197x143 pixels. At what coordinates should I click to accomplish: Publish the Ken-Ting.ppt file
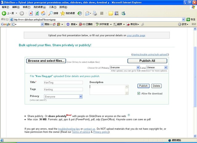[x=143, y=86]
